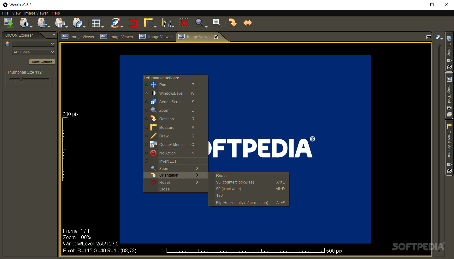Select the Rotation left mouse action
This screenshot has height=259, width=454.
pyautogui.click(x=175, y=119)
